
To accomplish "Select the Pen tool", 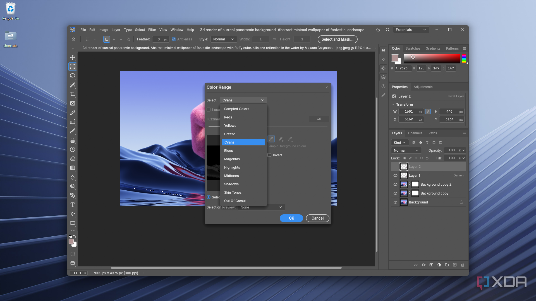I will (x=73, y=195).
